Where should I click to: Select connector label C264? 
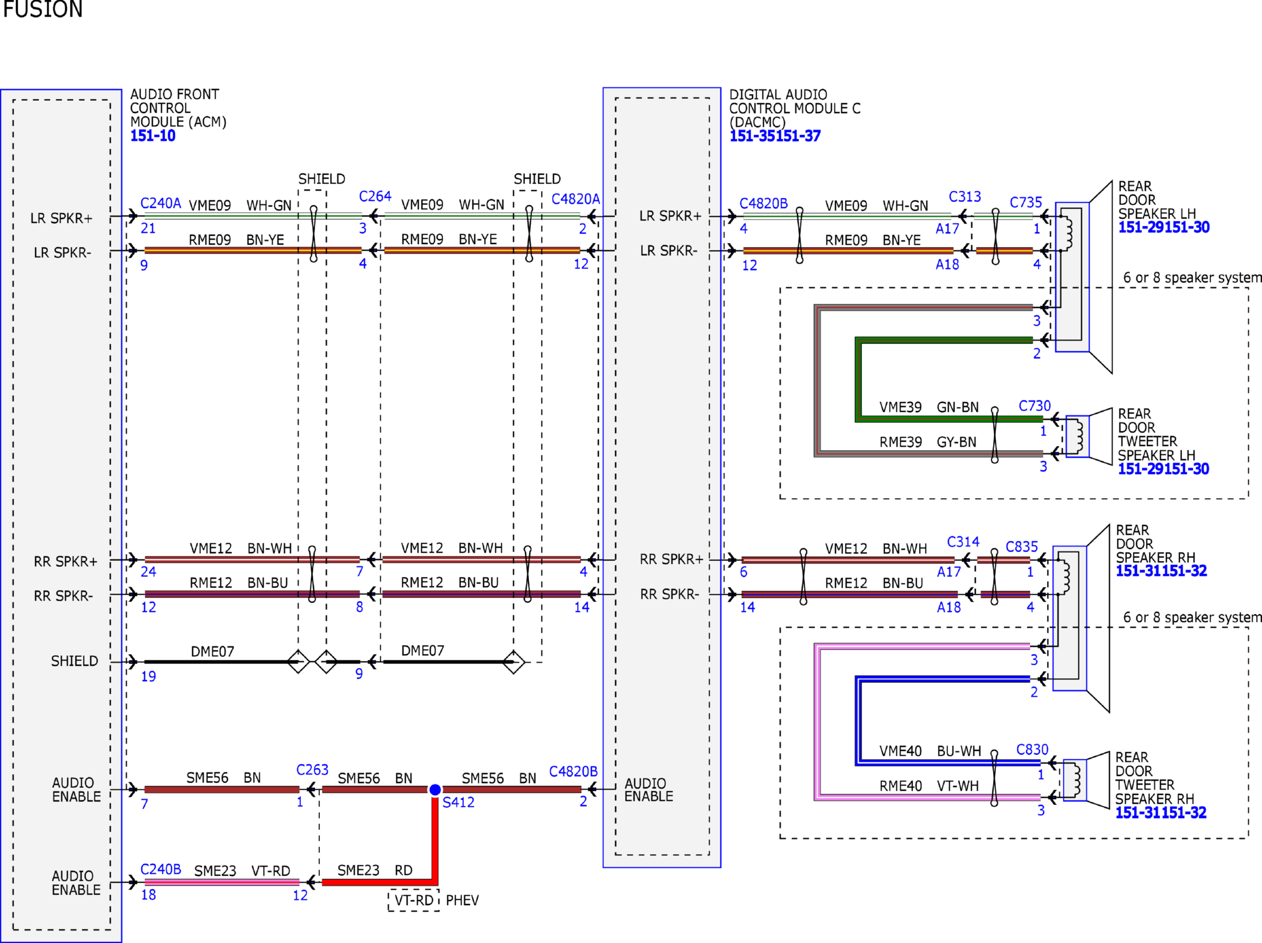tap(375, 197)
